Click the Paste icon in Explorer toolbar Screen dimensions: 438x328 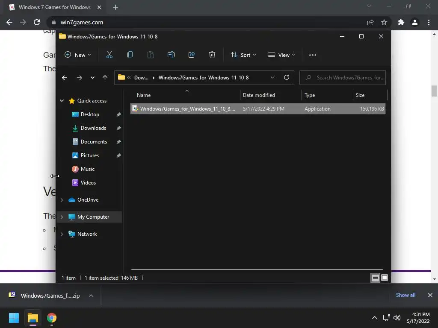[150, 55]
